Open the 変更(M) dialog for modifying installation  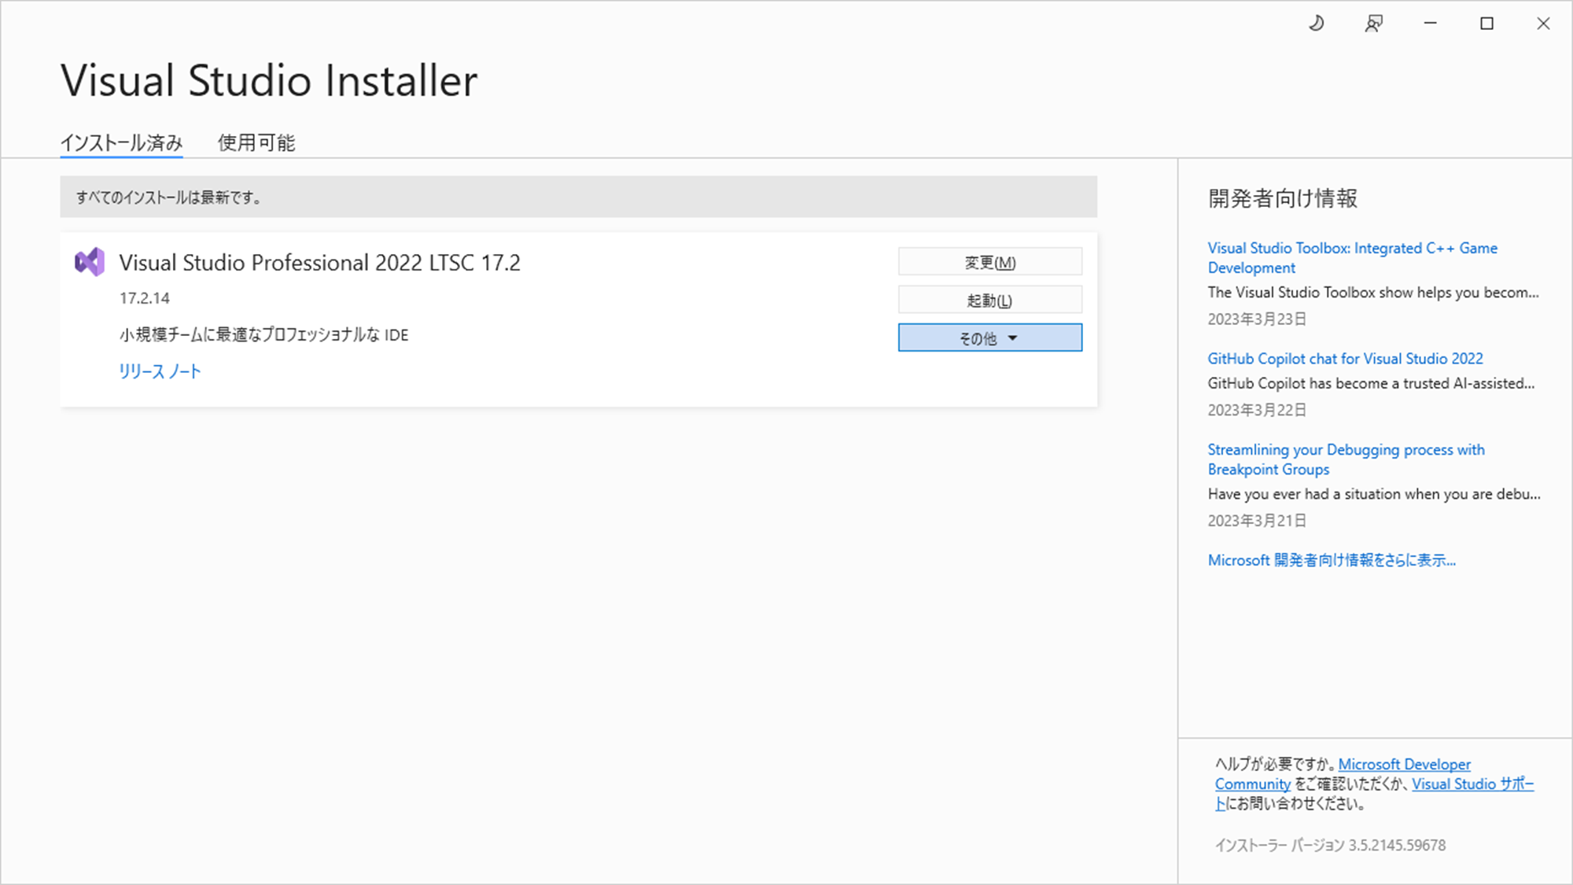pyautogui.click(x=989, y=261)
